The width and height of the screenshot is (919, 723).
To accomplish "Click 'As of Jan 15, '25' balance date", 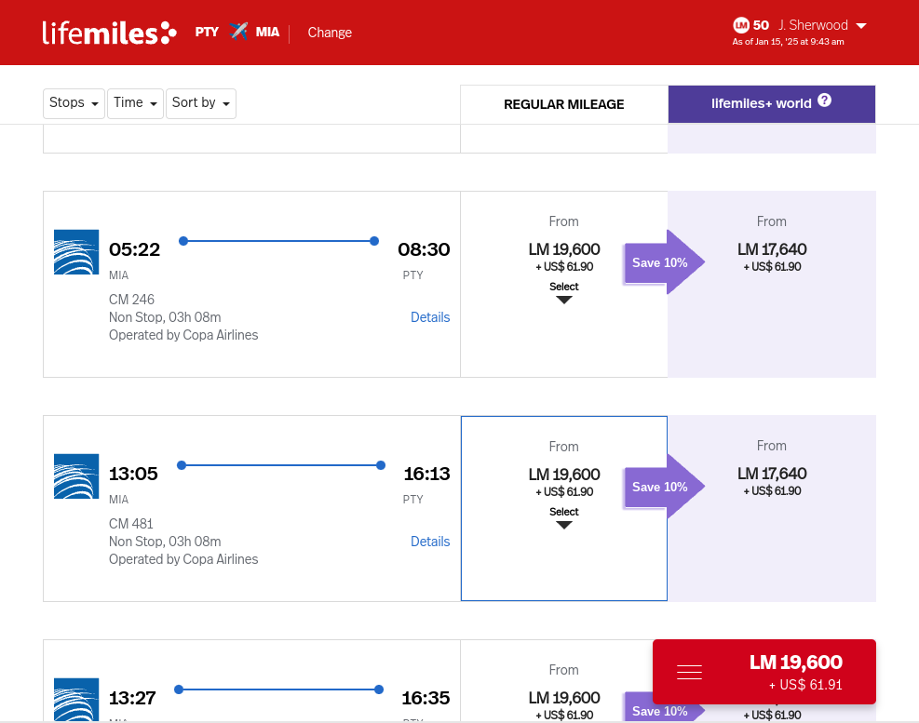I will [788, 42].
